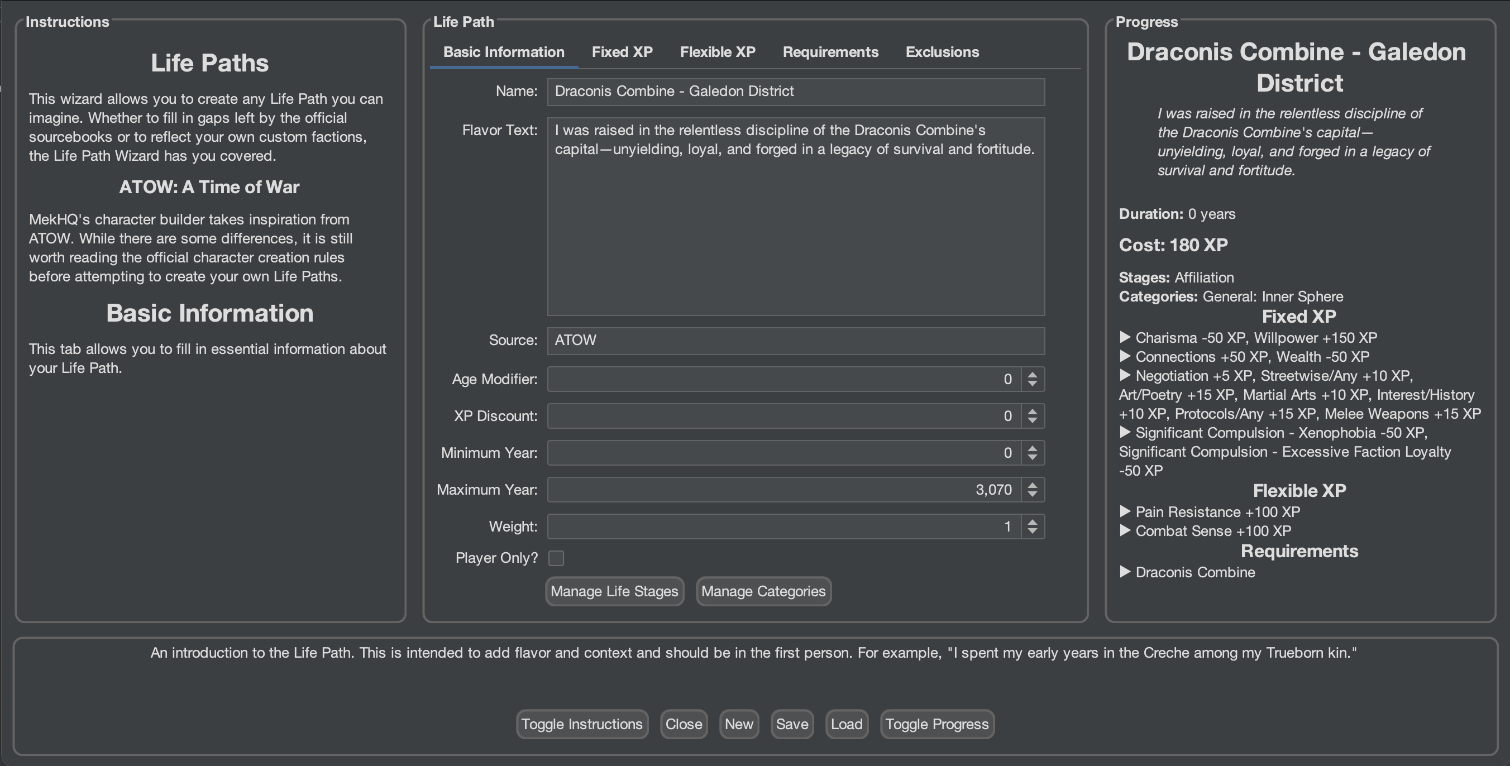The image size is (1510, 766).
Task: Expand the Pain Resistance Flexible XP entry
Action: click(x=1125, y=511)
